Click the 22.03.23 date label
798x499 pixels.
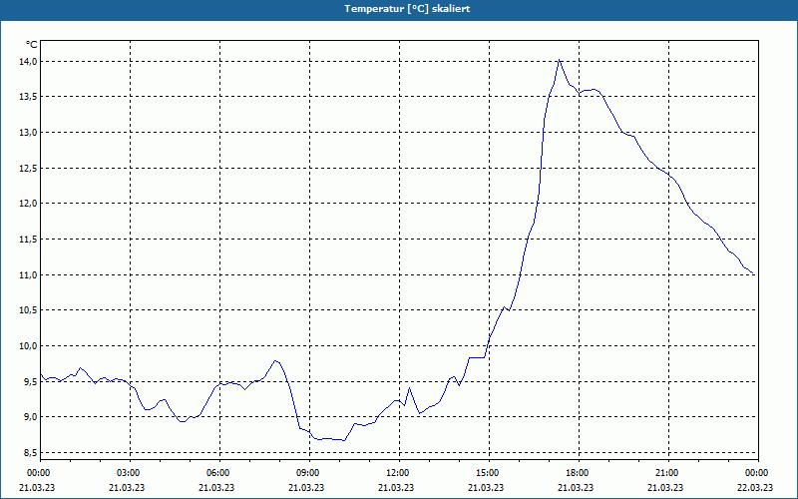755,488
